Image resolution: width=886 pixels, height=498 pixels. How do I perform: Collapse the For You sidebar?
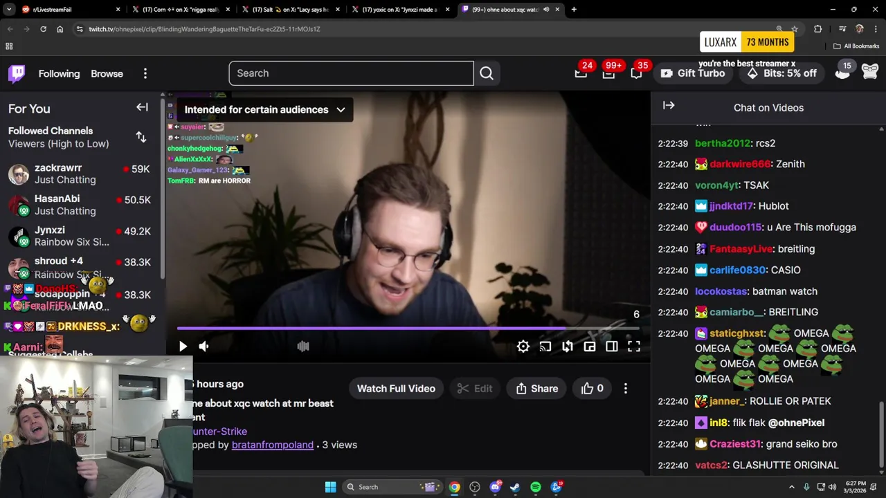coord(142,107)
